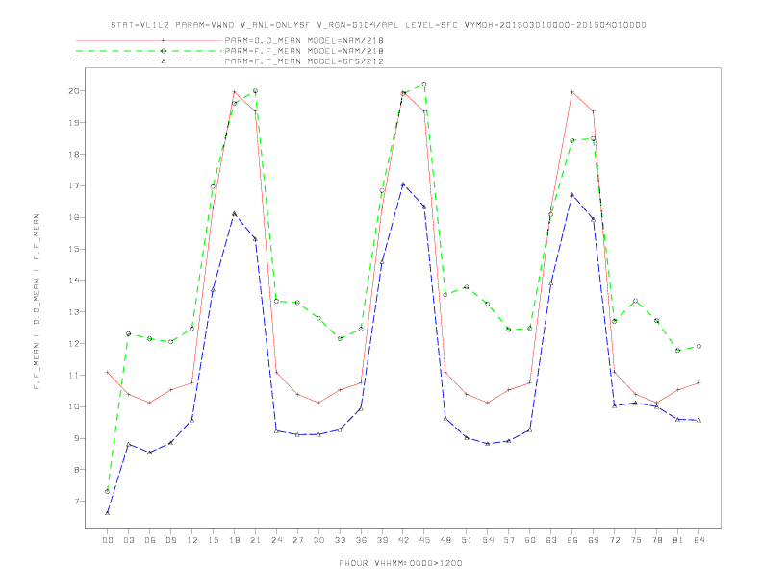Click x-axis tick label 06
The width and height of the screenshot is (762, 588).
coord(150,540)
